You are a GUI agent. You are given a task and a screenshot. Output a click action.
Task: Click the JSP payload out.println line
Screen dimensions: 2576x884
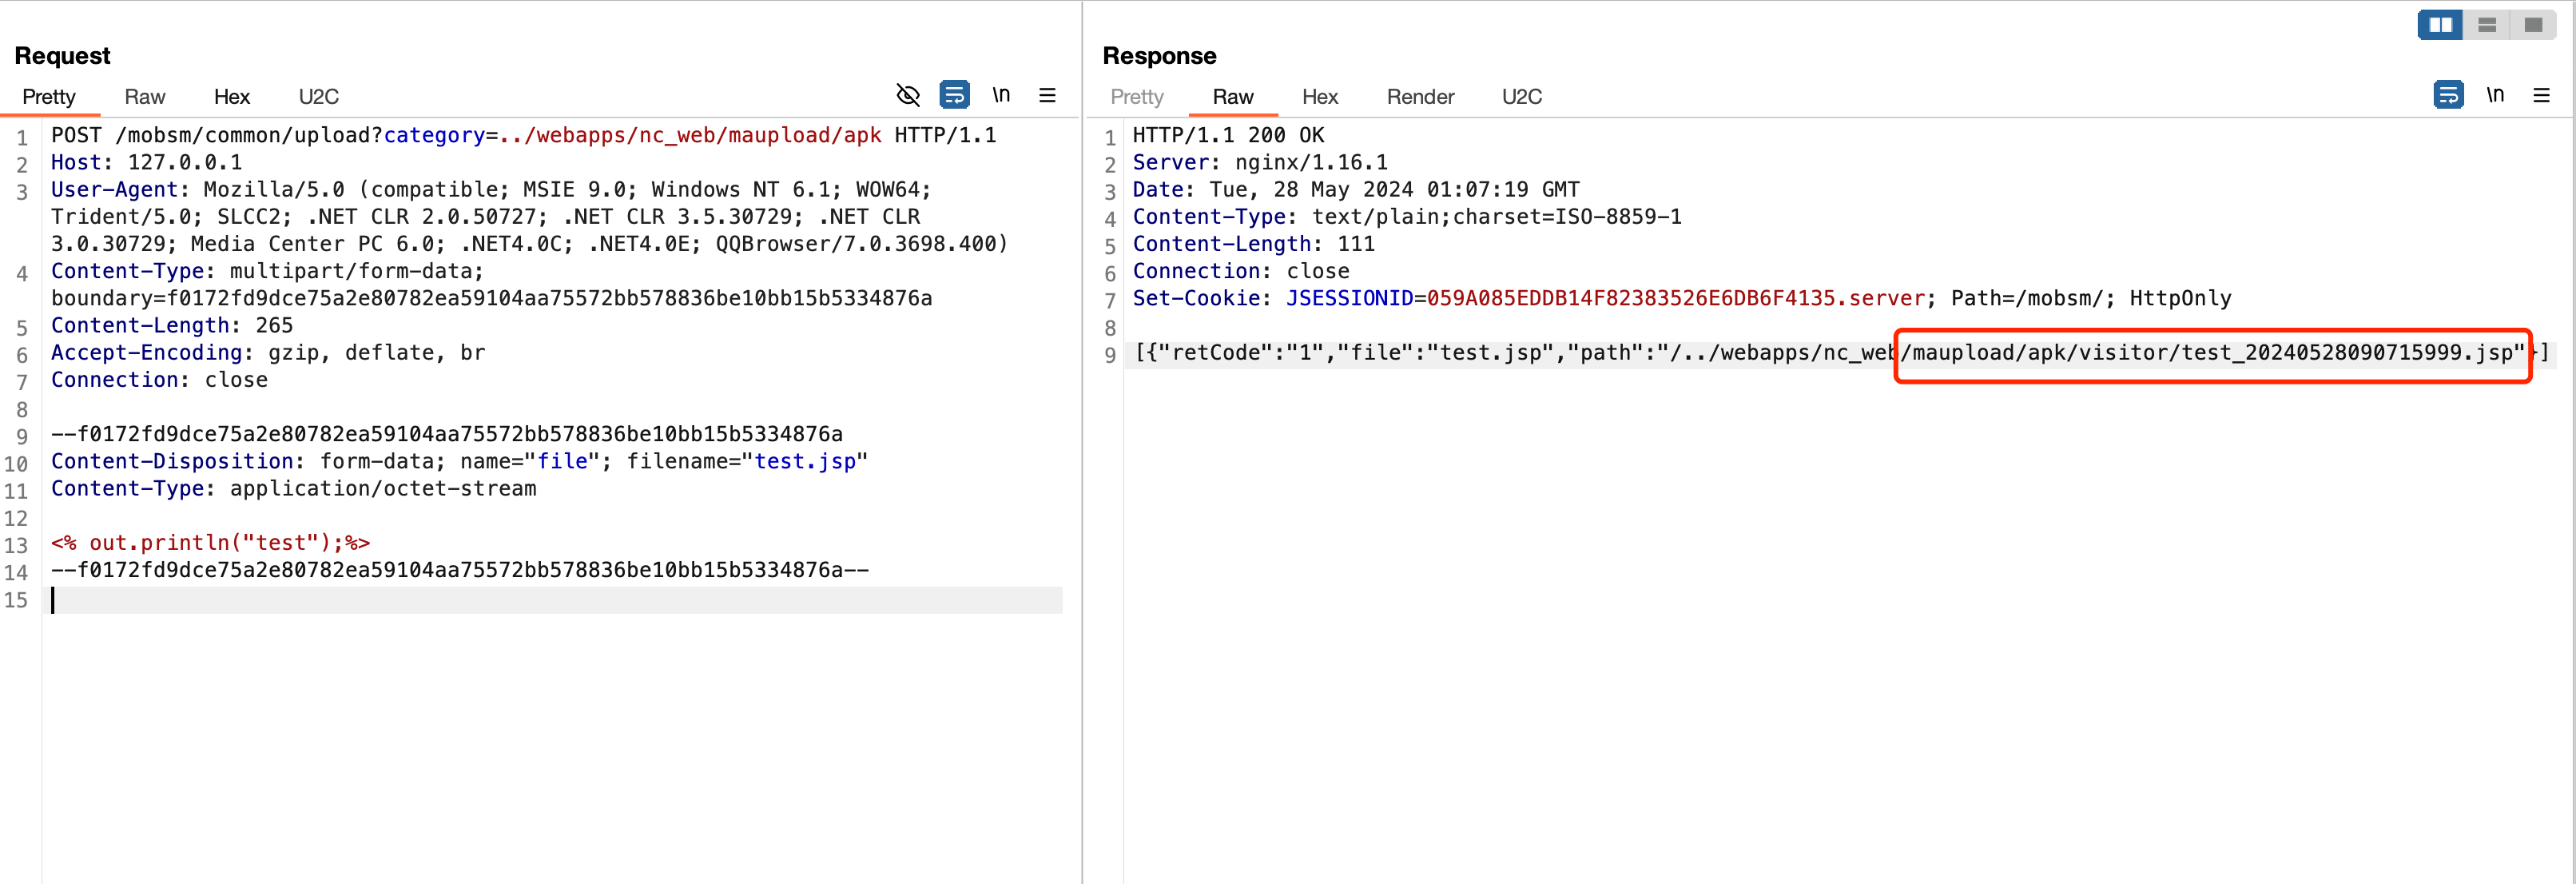[211, 543]
